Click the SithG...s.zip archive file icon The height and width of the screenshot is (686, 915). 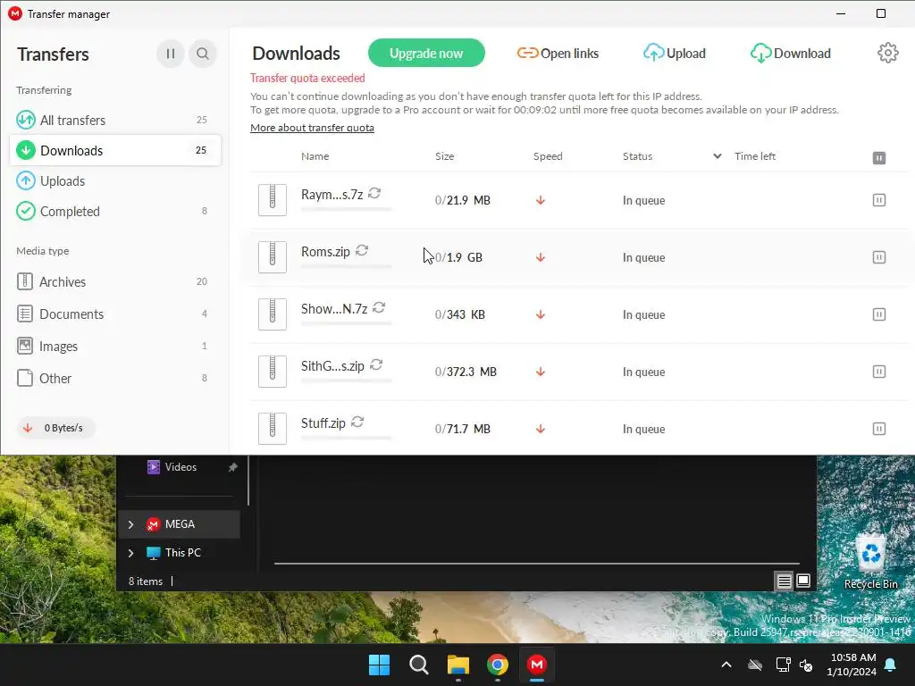tap(273, 372)
